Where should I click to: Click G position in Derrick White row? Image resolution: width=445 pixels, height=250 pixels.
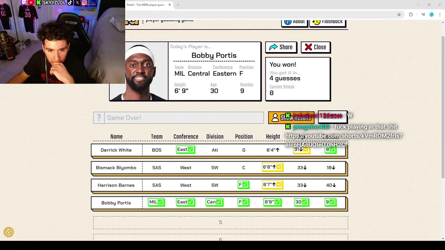244,150
